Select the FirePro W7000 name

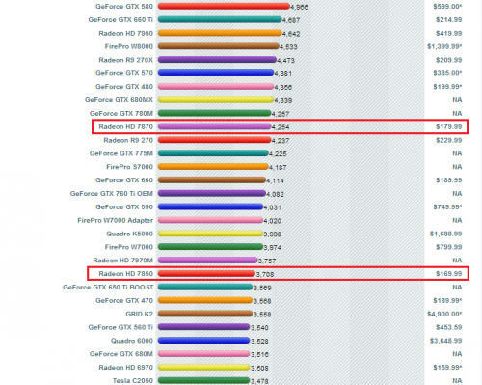point(129,247)
